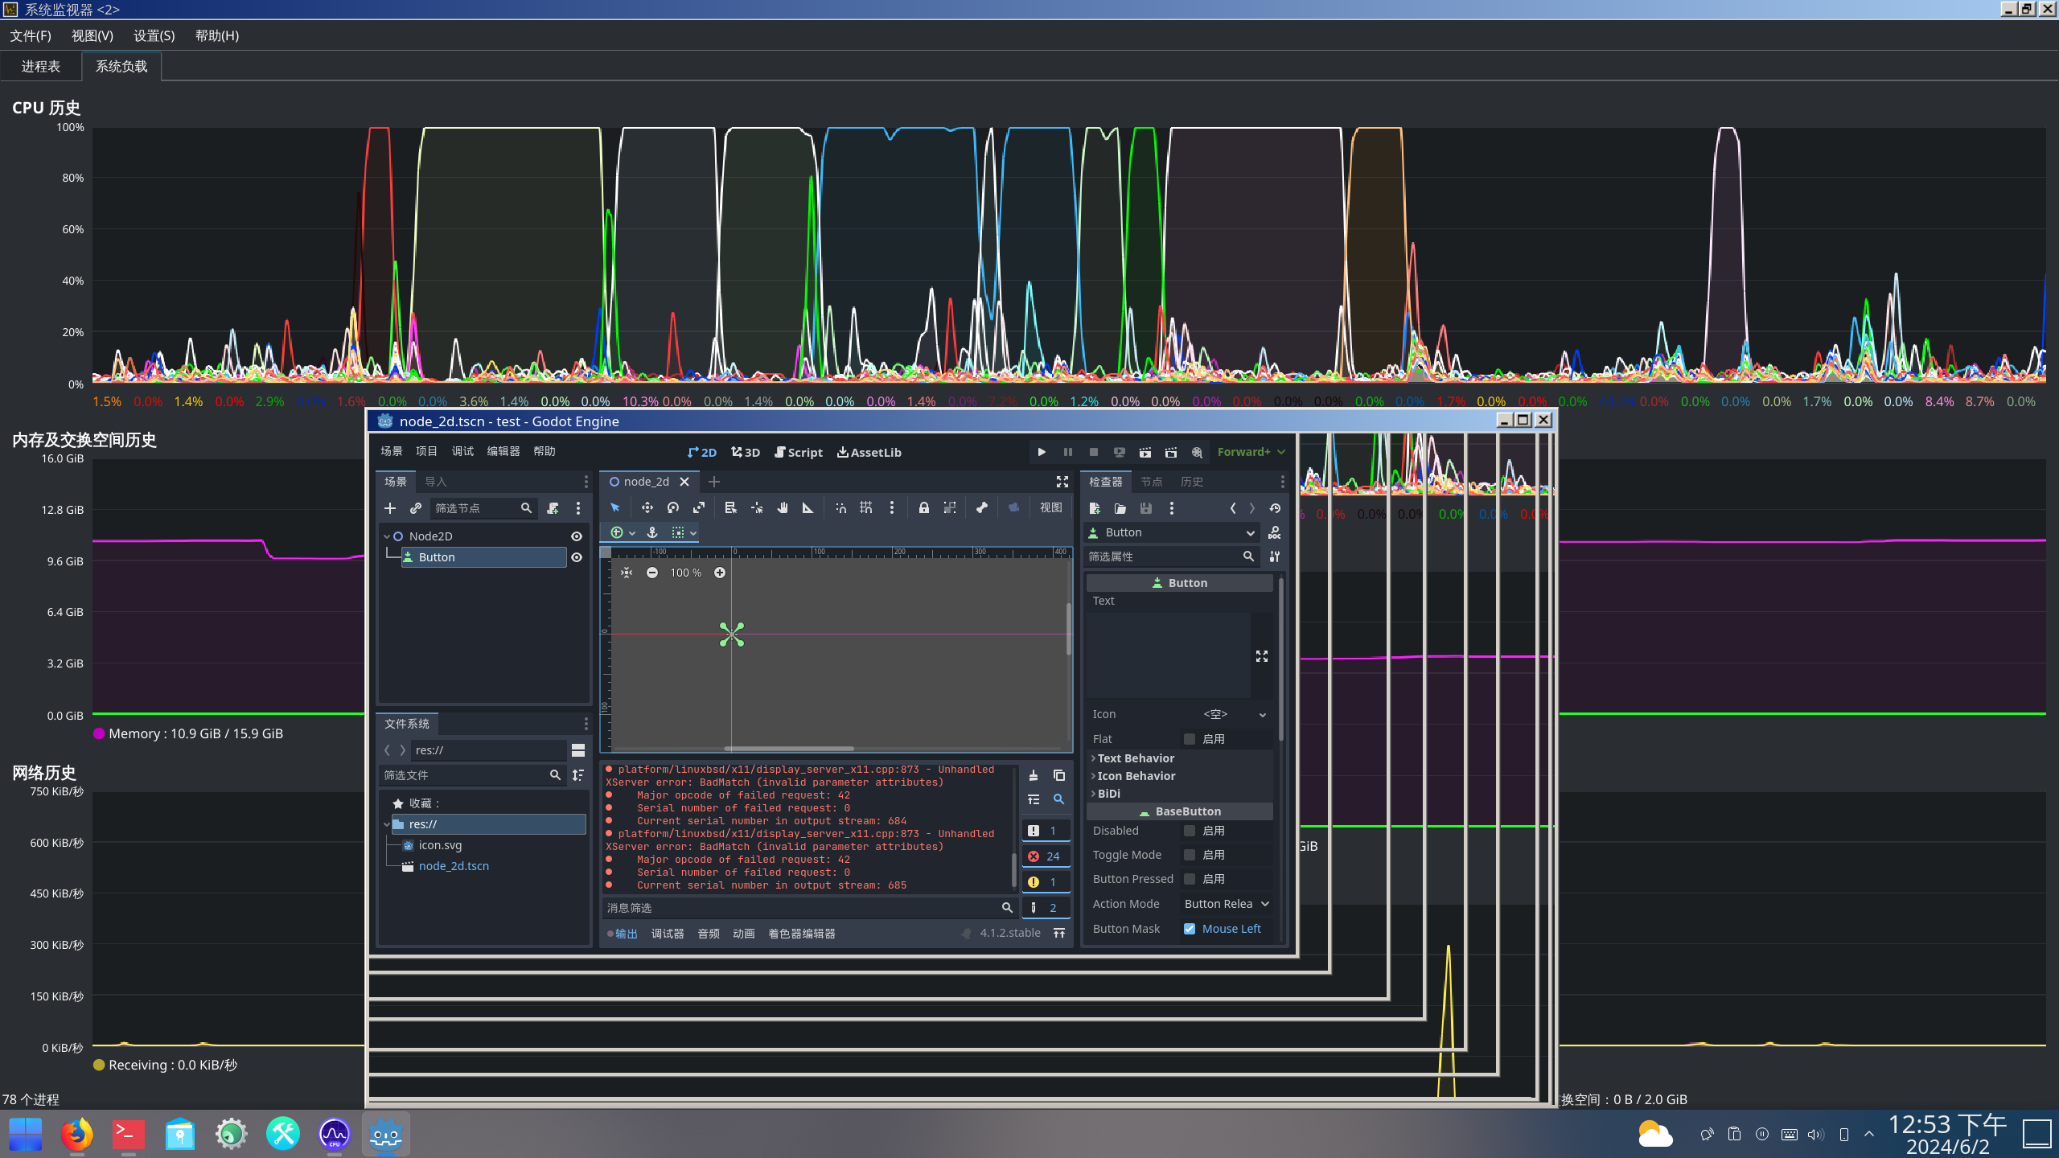This screenshot has width=2059, height=1158.
Task: Stop the running project in Godot
Action: coord(1093,452)
